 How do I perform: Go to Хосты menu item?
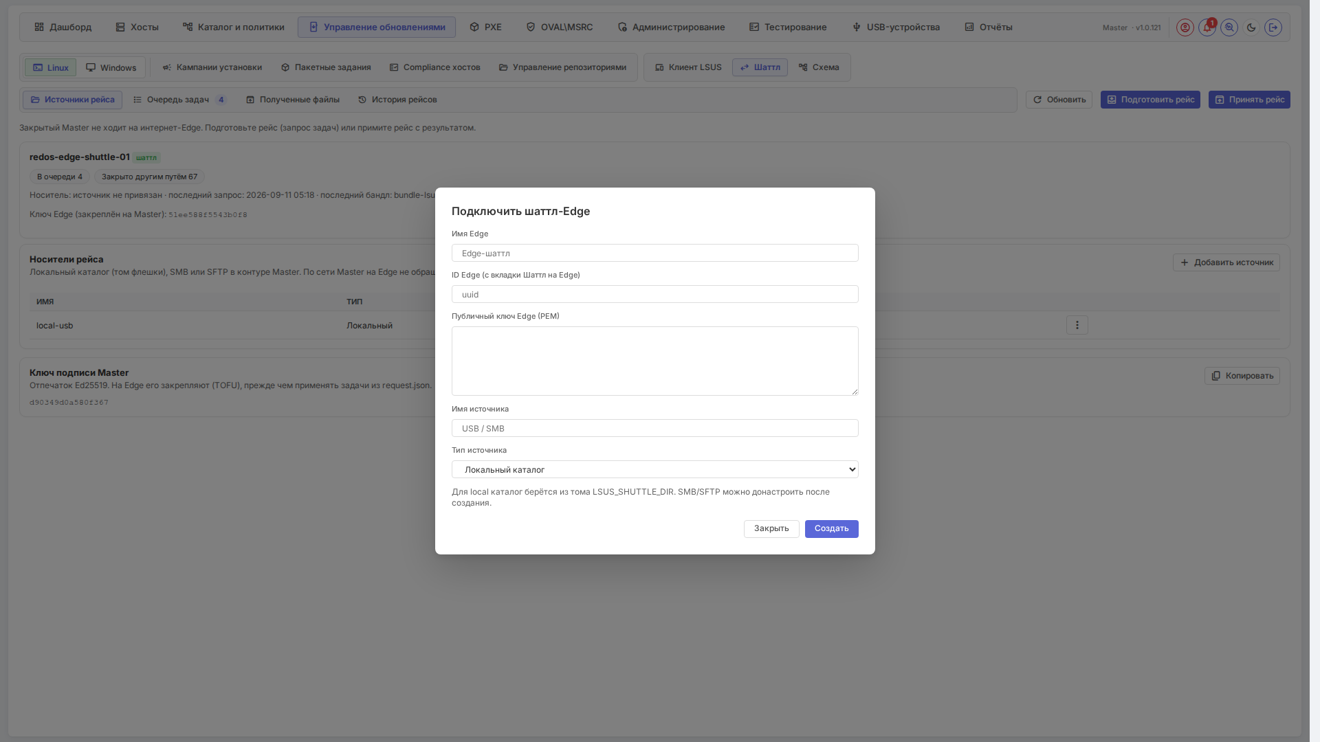click(137, 27)
